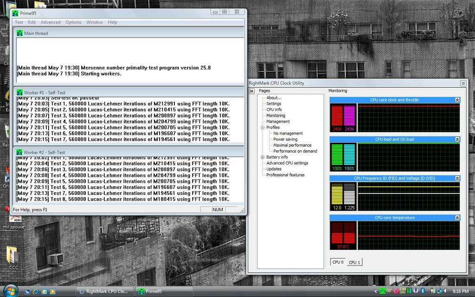Show hidden tray icons arrow
The width and height of the screenshot is (475, 297).
(x=376, y=291)
